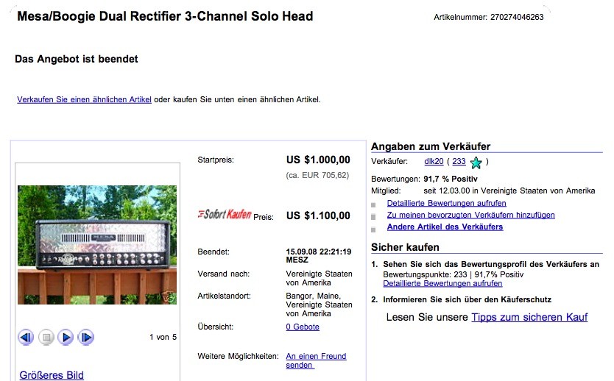614x381 pixels.
Task: Read Tipps zum sicheren Kauf
Action: (x=529, y=317)
